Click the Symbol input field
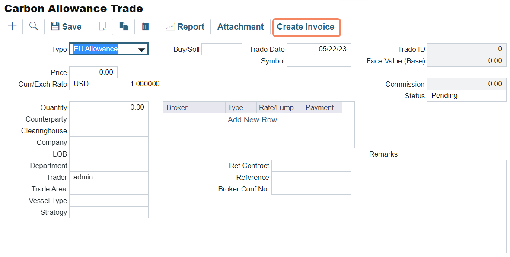This screenshot has width=510, height=257. pos(319,61)
